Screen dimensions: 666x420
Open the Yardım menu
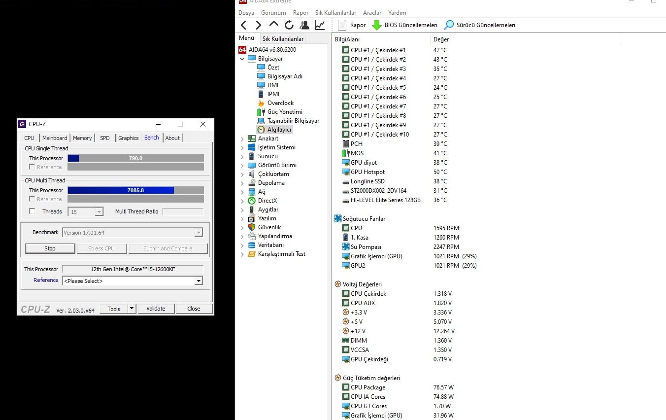click(398, 13)
